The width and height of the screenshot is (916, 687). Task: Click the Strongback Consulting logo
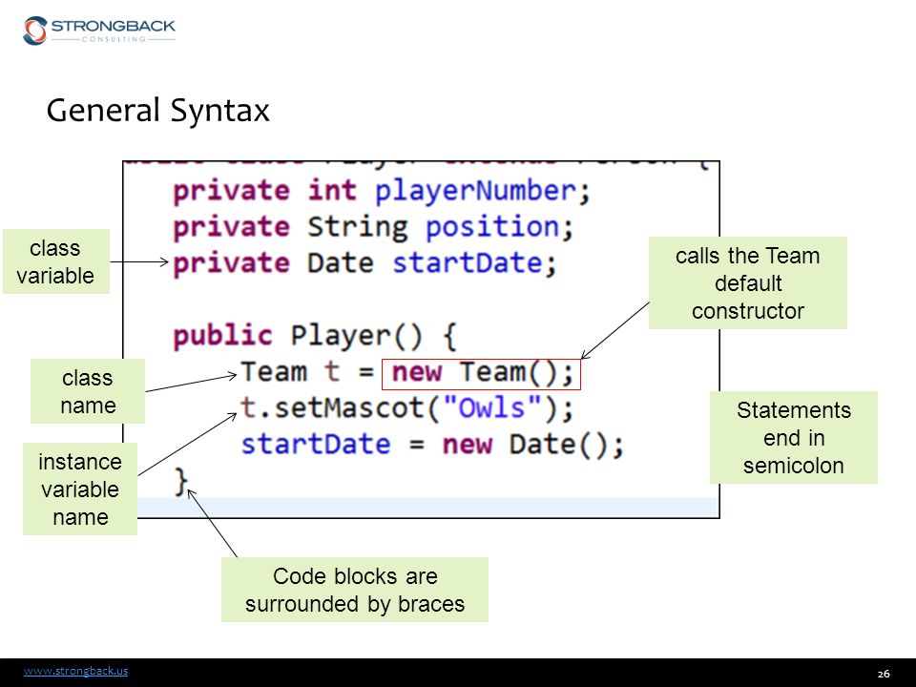coord(99,31)
